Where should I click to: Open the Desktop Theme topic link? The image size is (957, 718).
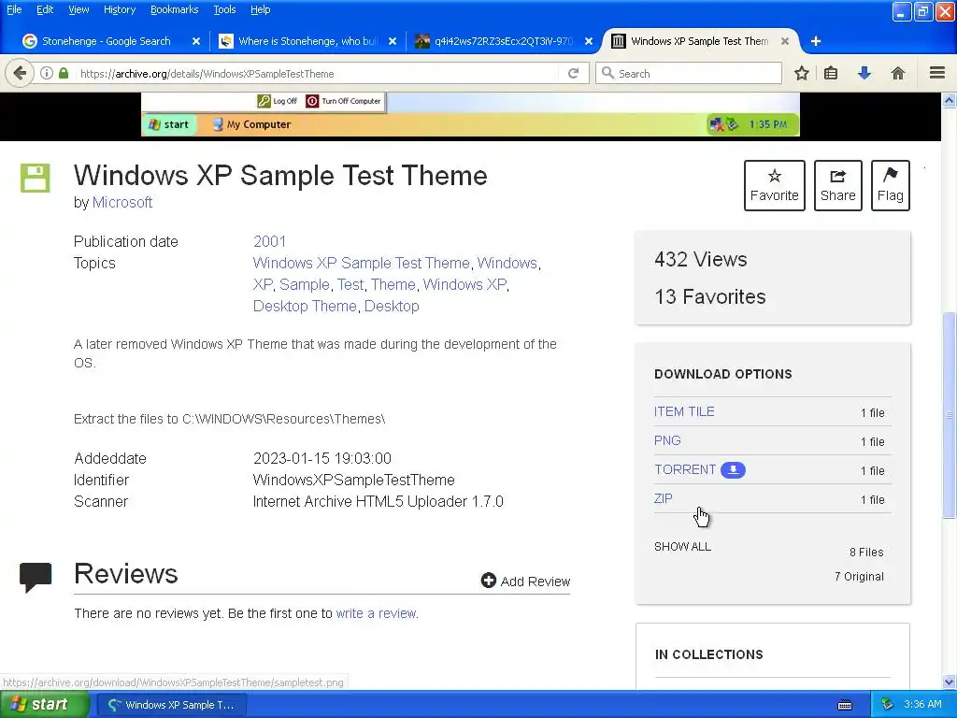tap(306, 306)
